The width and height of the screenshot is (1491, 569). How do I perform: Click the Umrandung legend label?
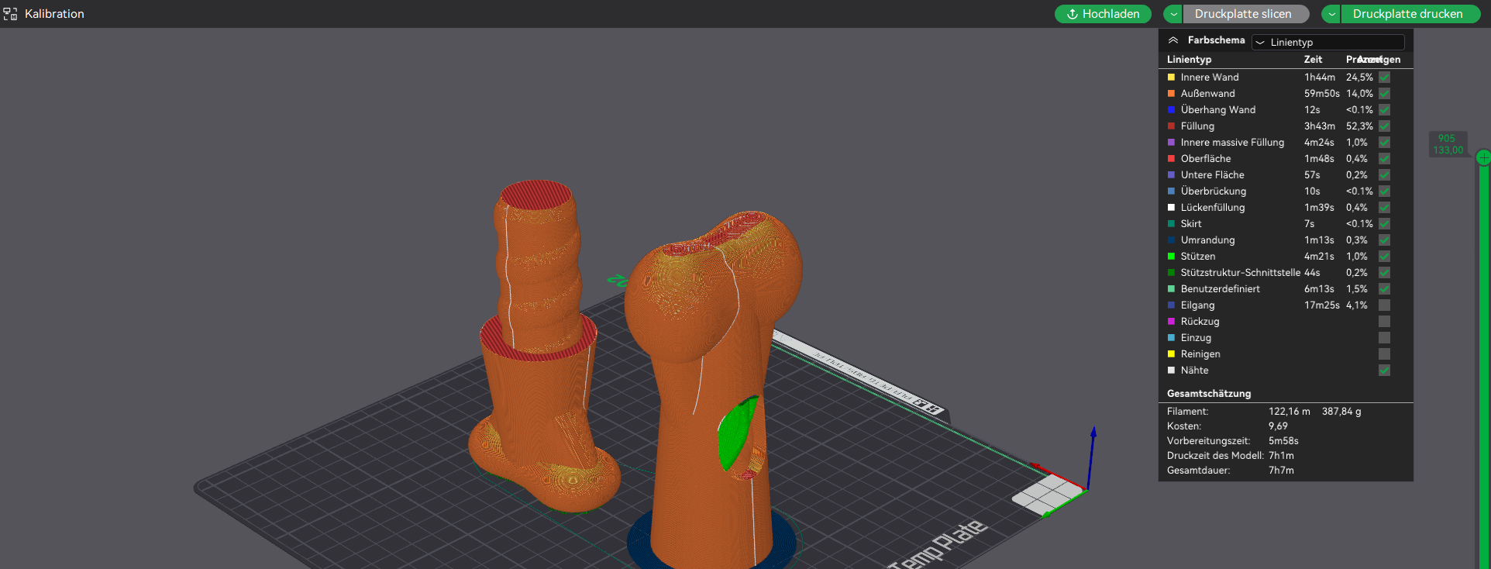(x=1207, y=240)
